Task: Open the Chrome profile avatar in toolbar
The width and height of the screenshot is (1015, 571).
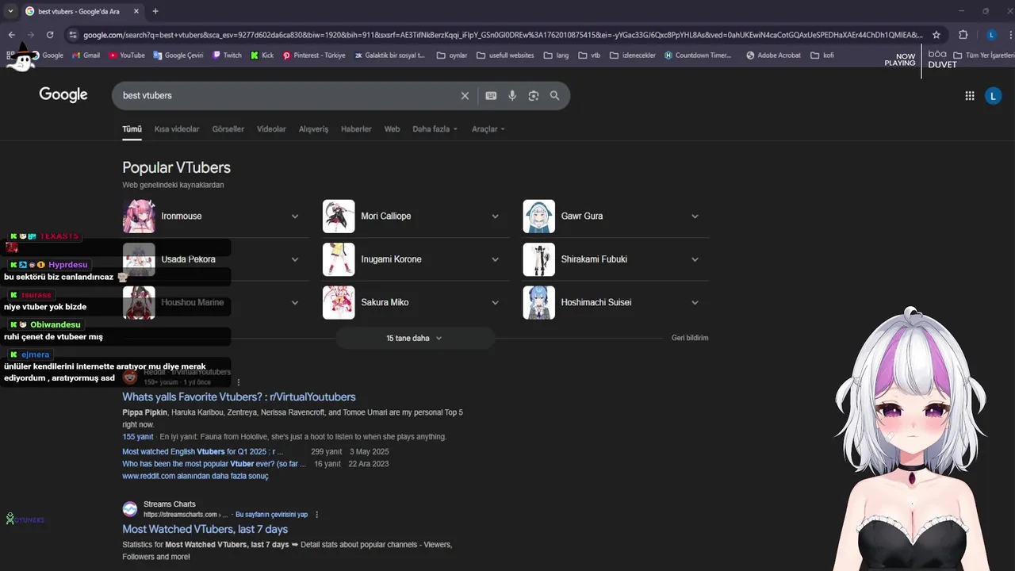Action: [x=991, y=35]
